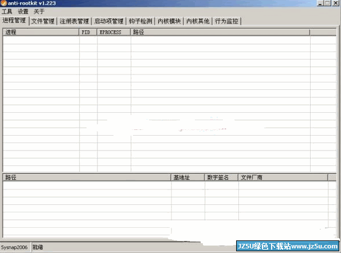Screen dimensions: 341x253
Task: Open the 行为监控 tab
Action: point(226,21)
